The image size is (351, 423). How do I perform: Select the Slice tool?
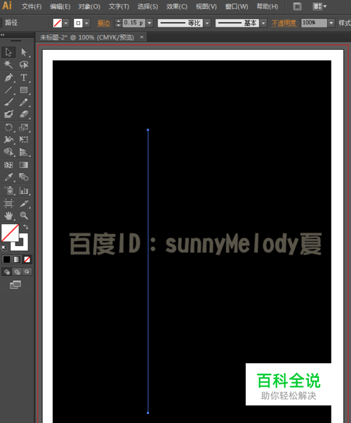(x=24, y=203)
